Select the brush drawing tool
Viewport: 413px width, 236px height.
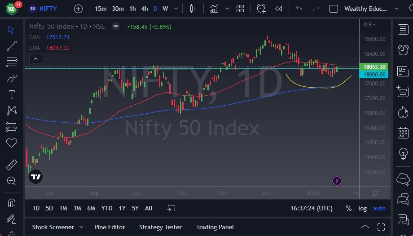coord(12,78)
